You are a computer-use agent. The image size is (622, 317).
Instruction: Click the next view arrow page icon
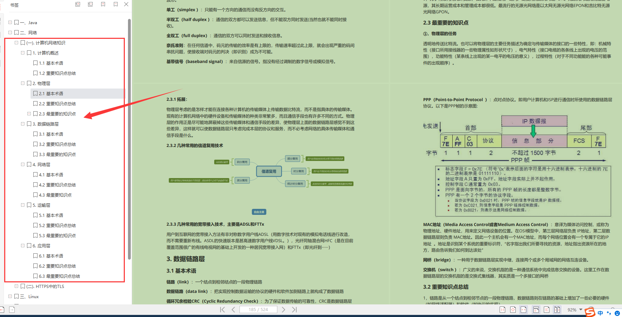coord(12,310)
